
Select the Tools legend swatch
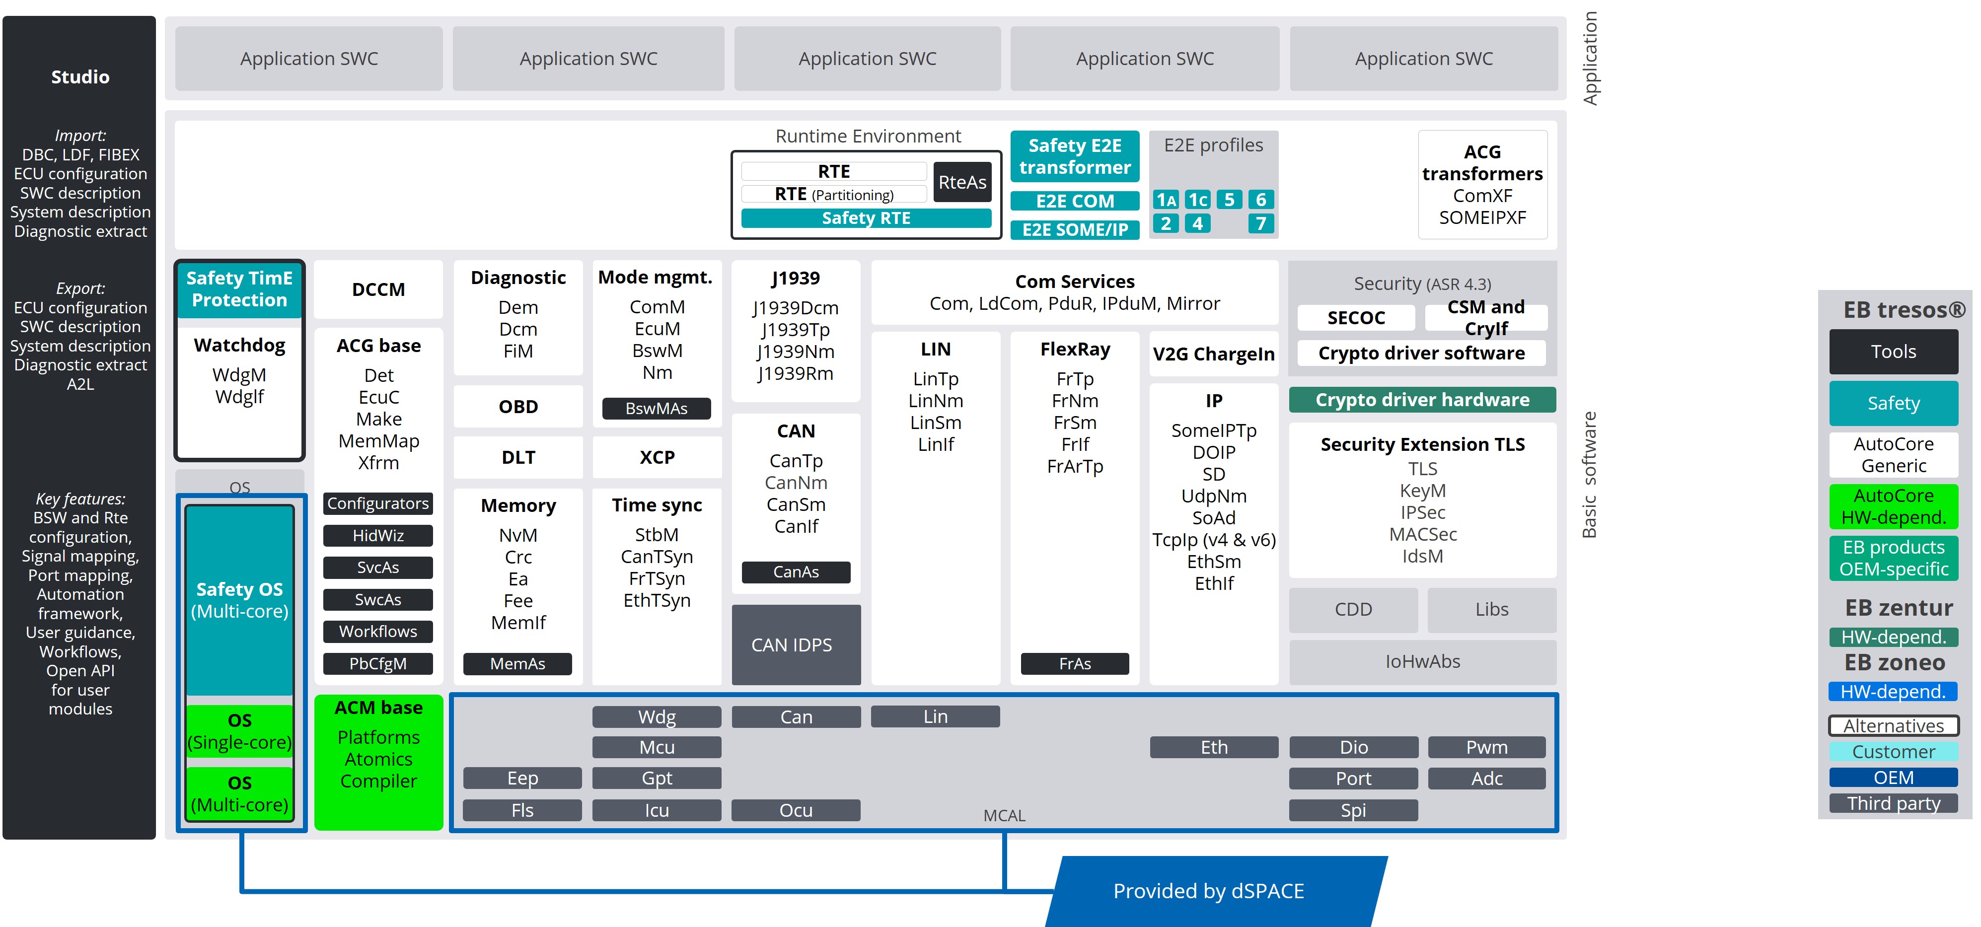(1893, 352)
